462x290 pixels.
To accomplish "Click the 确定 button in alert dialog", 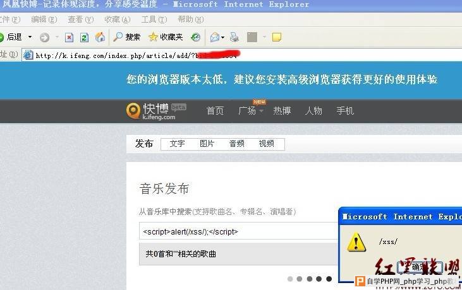I will (x=420, y=267).
